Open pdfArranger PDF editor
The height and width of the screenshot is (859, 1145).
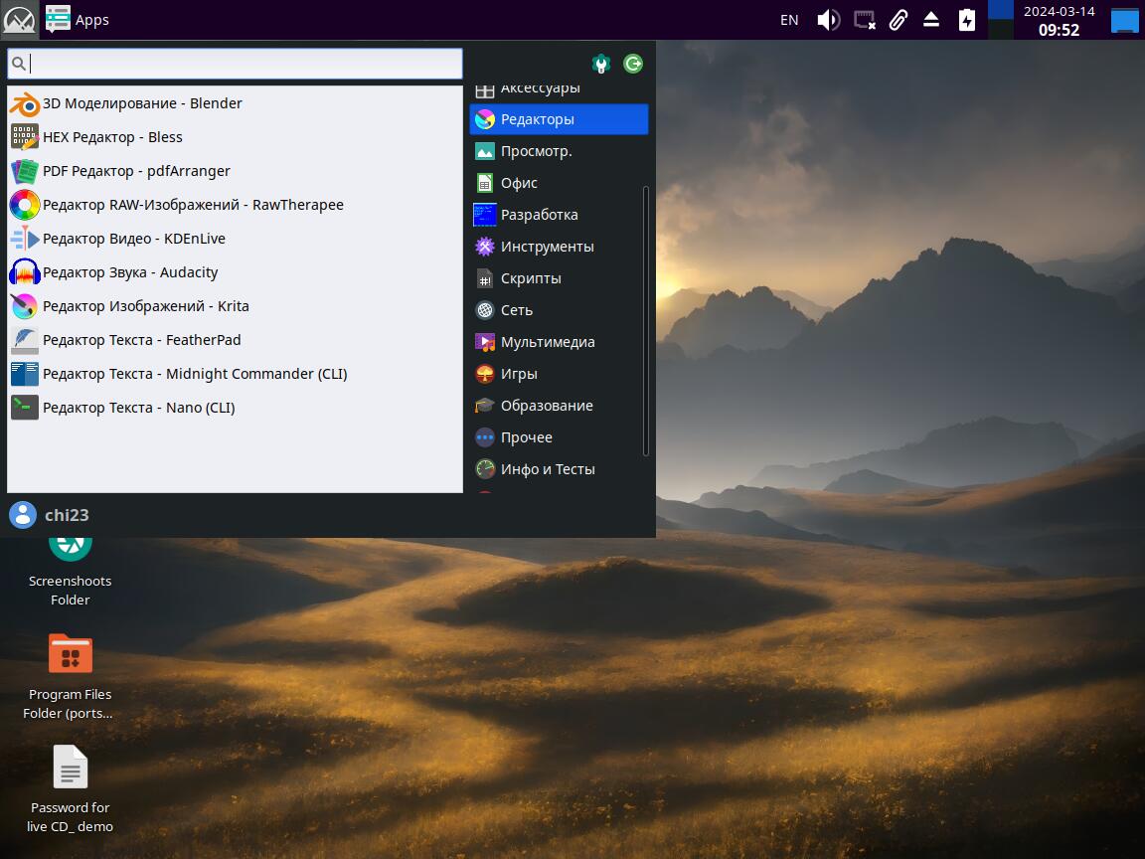click(135, 171)
